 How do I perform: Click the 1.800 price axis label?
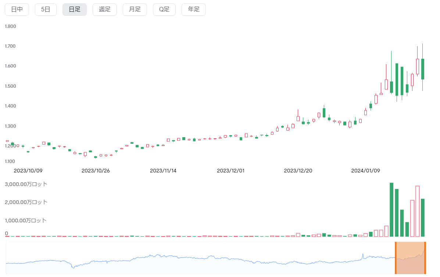click(10, 26)
